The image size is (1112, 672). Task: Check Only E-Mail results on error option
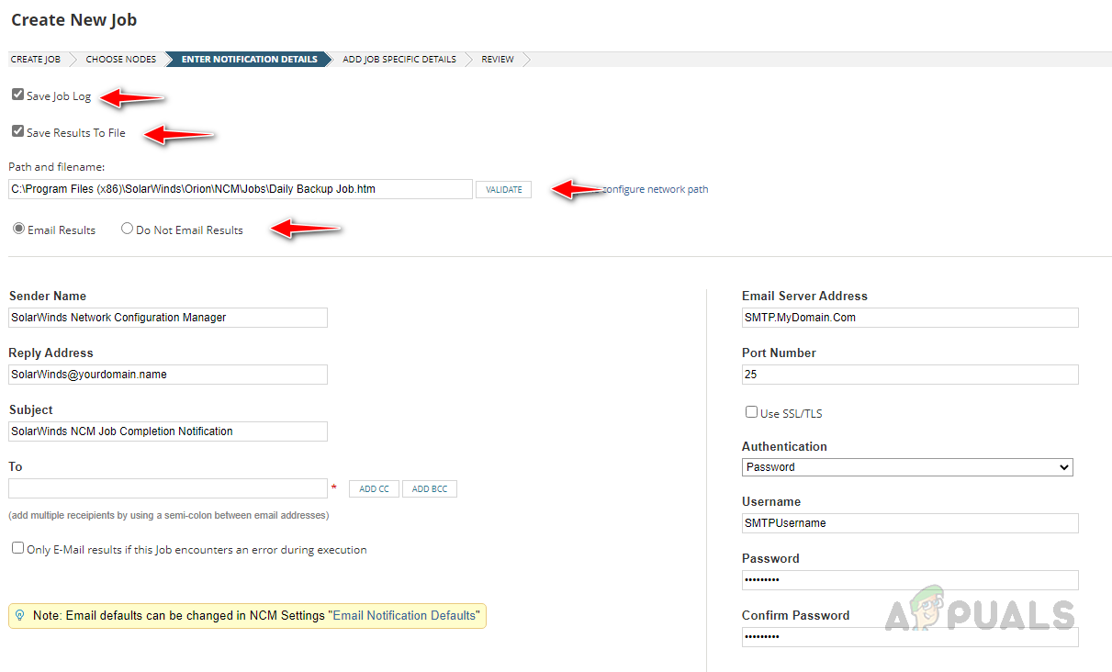click(17, 548)
